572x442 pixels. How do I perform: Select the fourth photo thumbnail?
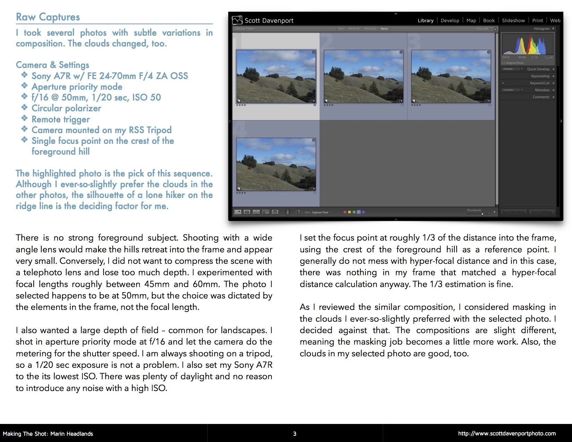tap(276, 164)
